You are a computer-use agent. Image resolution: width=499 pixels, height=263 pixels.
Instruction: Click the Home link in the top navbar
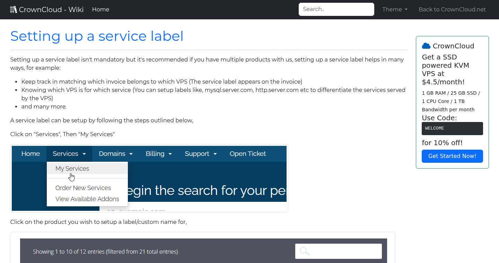[100, 9]
